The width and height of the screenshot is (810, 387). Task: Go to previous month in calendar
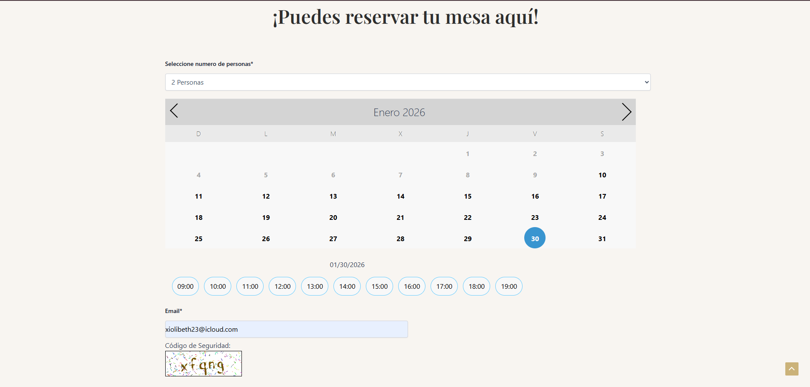pos(174,111)
